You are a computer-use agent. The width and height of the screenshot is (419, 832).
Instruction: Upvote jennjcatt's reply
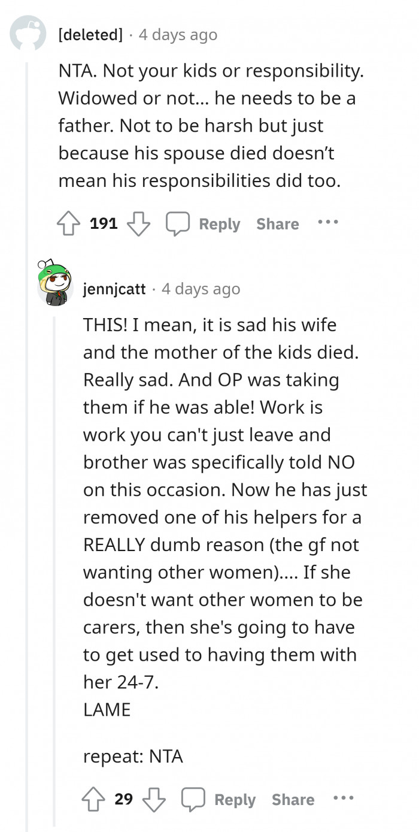point(94,800)
